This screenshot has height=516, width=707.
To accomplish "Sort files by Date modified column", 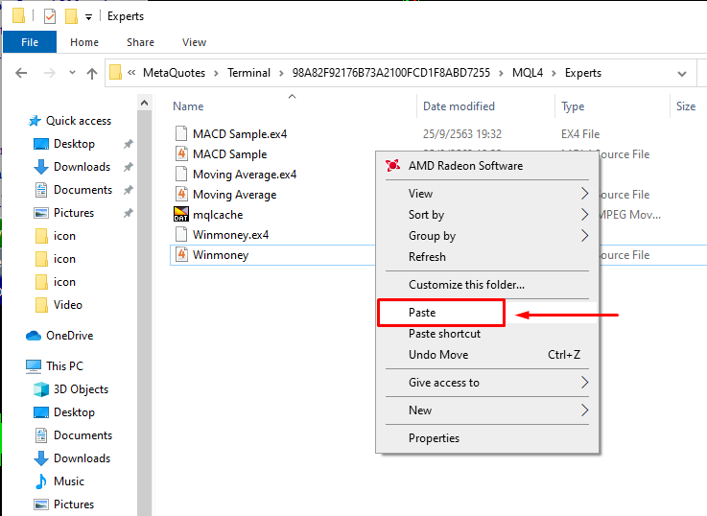I will pyautogui.click(x=459, y=106).
